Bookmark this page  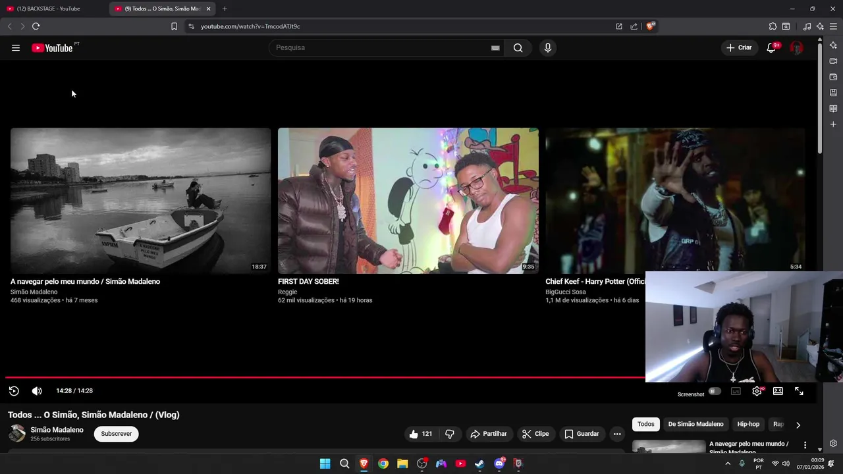(174, 26)
